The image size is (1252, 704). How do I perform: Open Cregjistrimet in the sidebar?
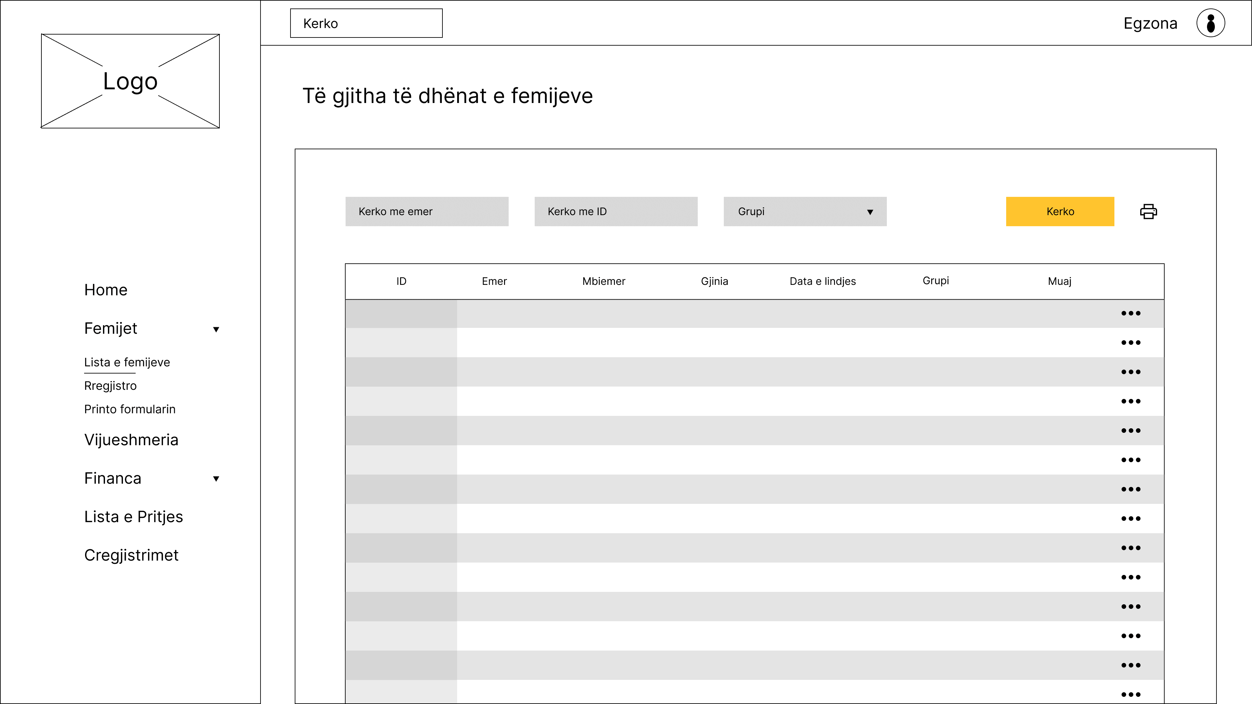(131, 555)
